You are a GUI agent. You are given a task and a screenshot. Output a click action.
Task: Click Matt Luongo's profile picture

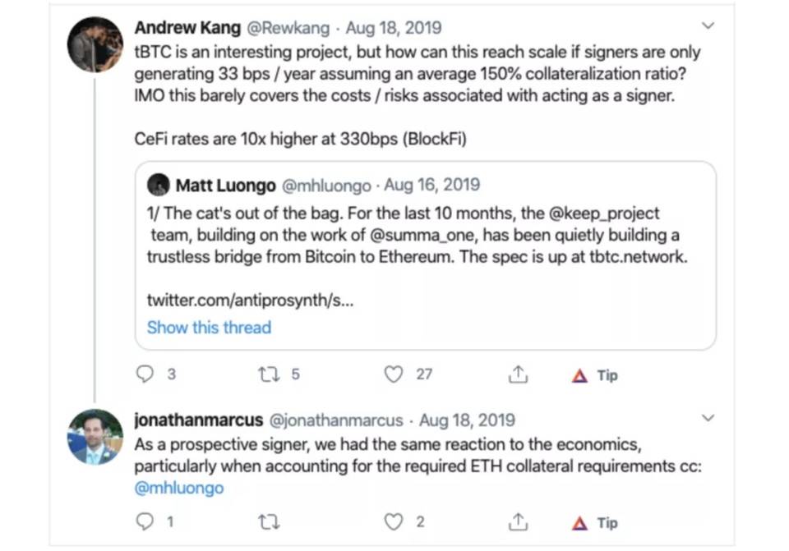pyautogui.click(x=158, y=185)
